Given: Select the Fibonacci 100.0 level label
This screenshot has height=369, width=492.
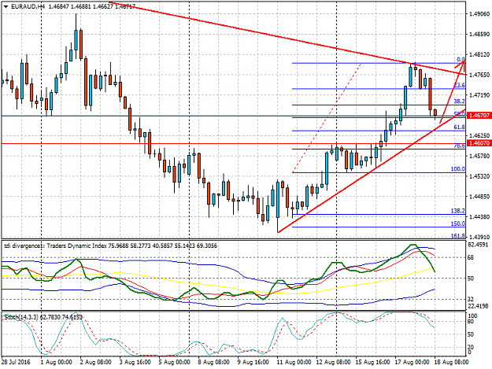Looking at the screenshot, I should (458, 169).
